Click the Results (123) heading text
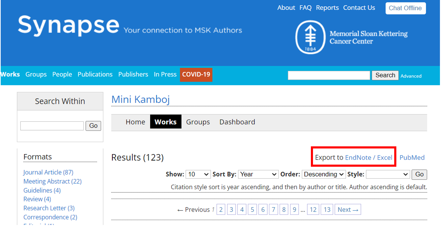The width and height of the screenshot is (441, 232). tap(138, 158)
